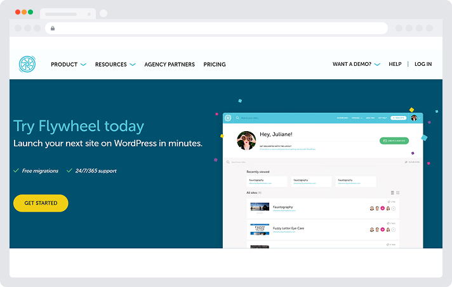452x287 pixels.
Task: Click the Hey, Juliane! greeting
Action: [x=276, y=134]
